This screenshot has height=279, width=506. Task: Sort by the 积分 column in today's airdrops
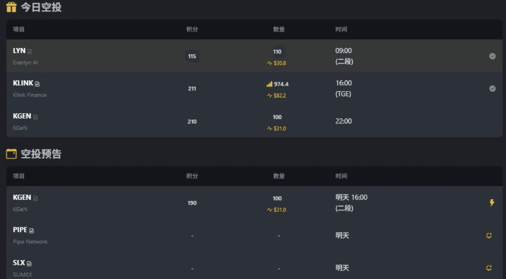192,29
